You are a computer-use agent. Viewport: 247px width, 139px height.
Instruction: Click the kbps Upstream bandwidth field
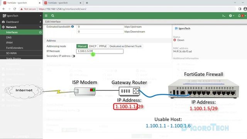tap(100, 27)
